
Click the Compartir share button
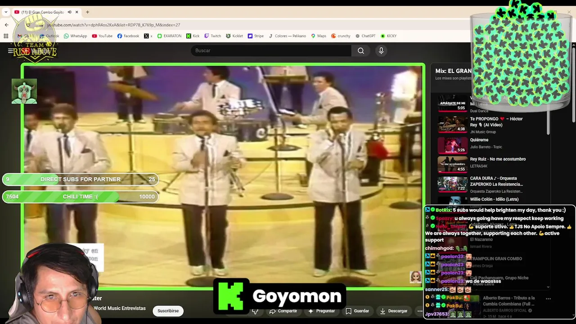click(283, 311)
